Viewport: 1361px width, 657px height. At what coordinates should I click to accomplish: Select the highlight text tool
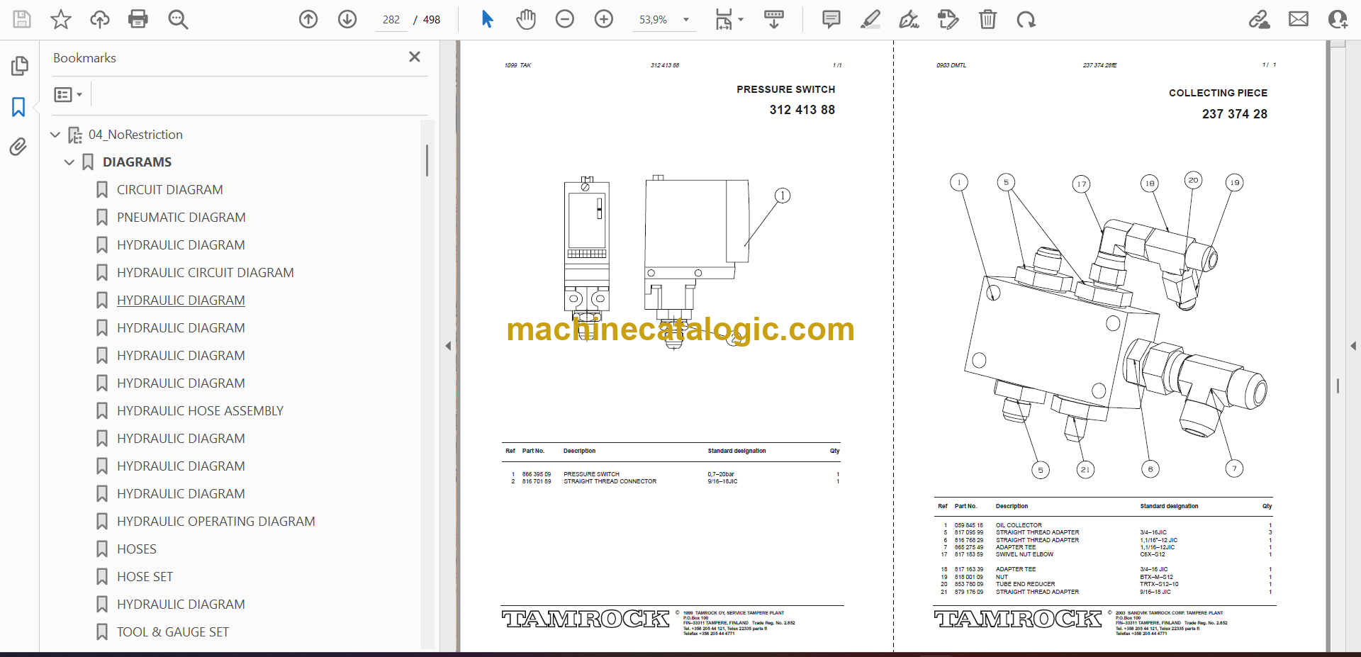pyautogui.click(x=870, y=19)
